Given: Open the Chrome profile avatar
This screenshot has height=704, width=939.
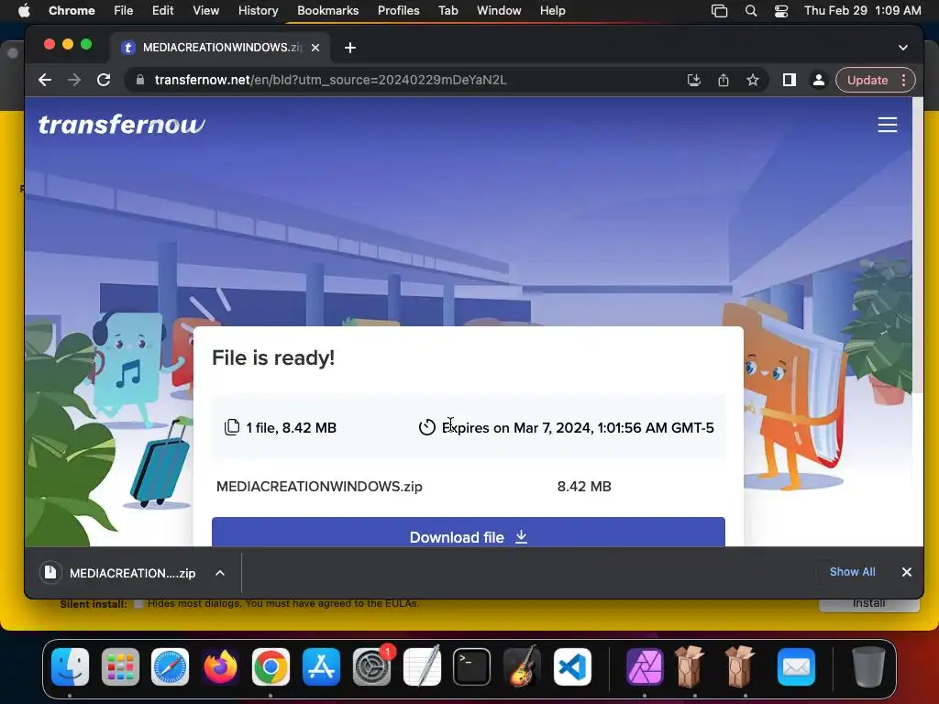Looking at the screenshot, I should (x=819, y=80).
